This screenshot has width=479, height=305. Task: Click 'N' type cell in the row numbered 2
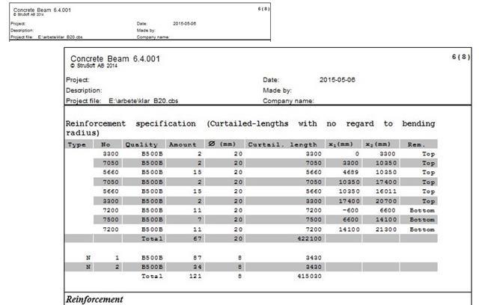88,267
